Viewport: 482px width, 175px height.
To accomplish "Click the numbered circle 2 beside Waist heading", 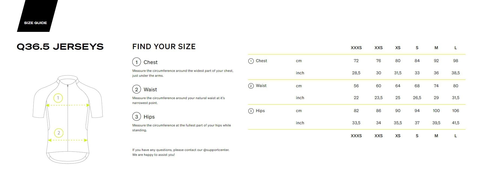I will click(x=137, y=89).
